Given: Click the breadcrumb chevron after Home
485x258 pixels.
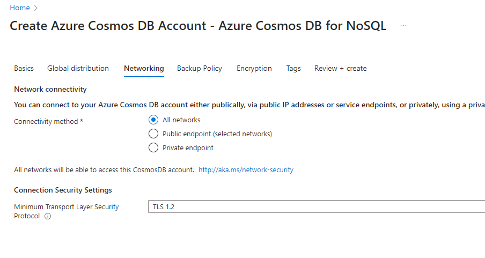Looking at the screenshot, I should (35, 8).
